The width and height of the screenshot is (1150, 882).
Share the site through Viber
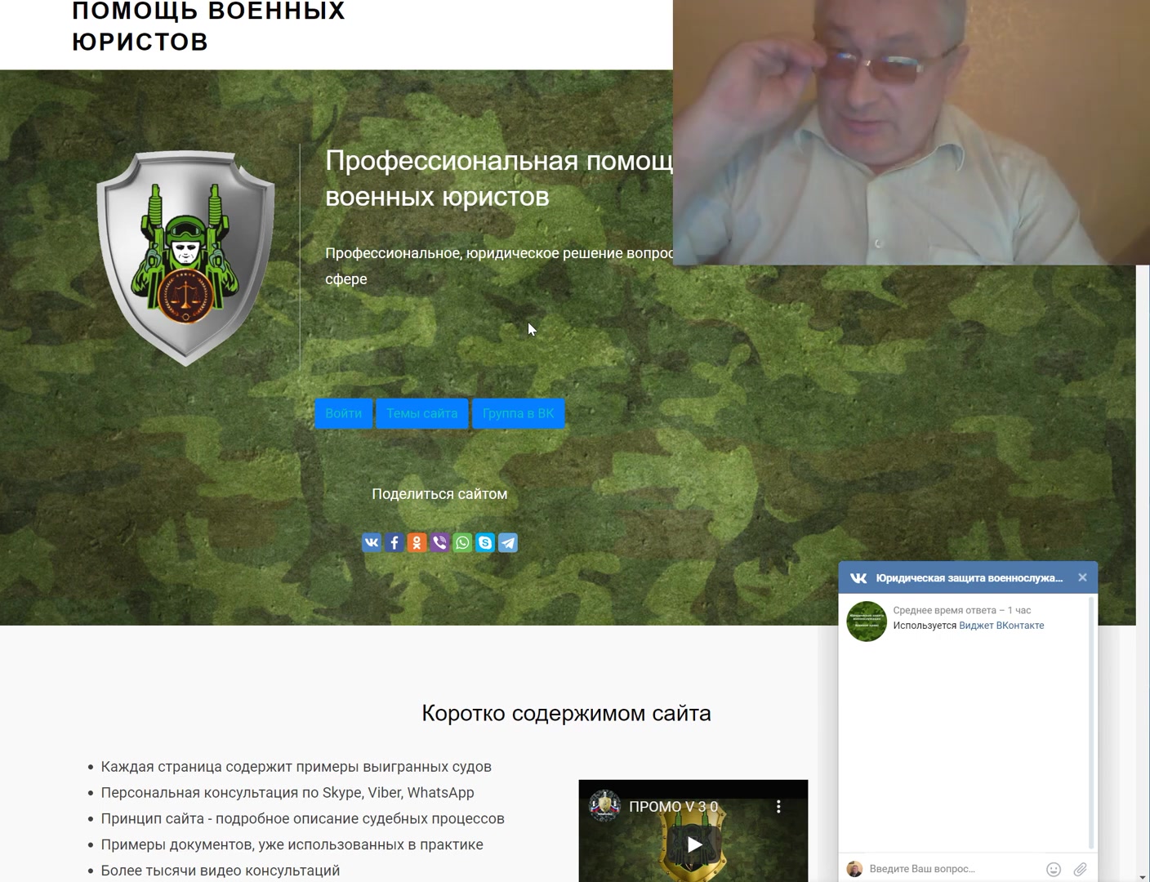click(x=439, y=543)
